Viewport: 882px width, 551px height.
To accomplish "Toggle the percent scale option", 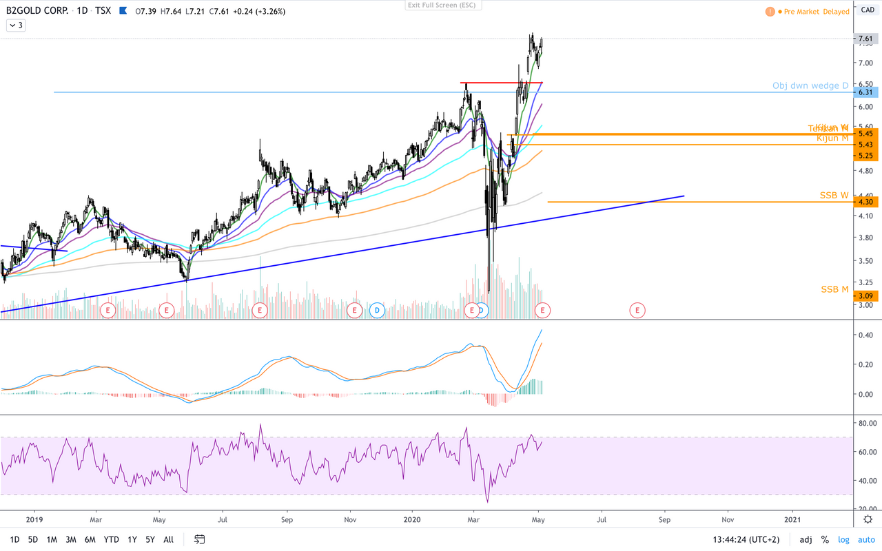I will [825, 540].
